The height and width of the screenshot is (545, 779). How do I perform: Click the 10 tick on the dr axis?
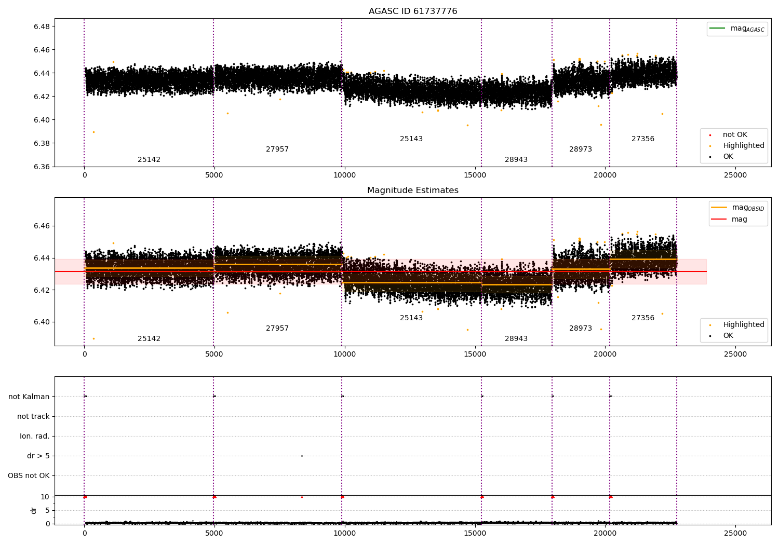point(45,497)
